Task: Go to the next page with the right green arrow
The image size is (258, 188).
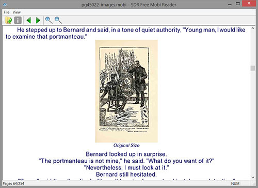Action: point(38,20)
